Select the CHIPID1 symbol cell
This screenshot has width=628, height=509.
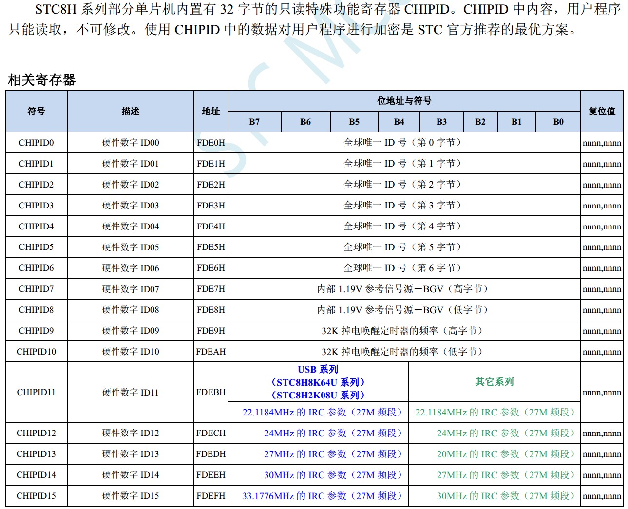click(x=37, y=164)
